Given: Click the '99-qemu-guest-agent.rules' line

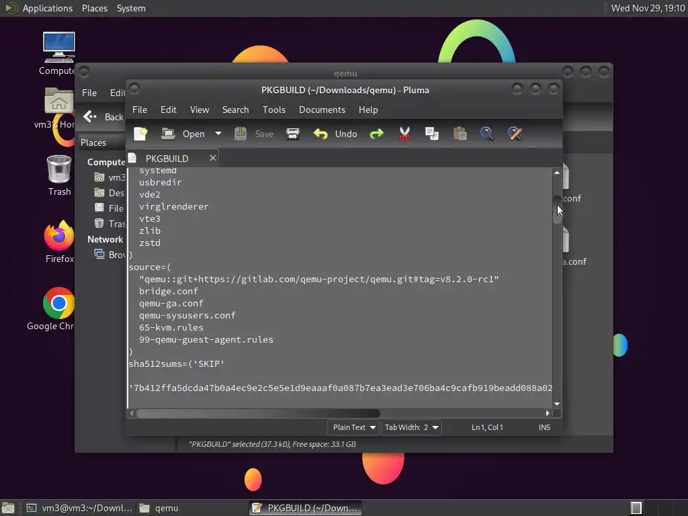Looking at the screenshot, I should [x=206, y=339].
